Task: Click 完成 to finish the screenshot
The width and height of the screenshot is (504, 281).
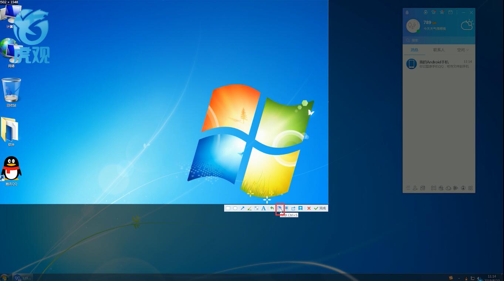Action: point(320,208)
